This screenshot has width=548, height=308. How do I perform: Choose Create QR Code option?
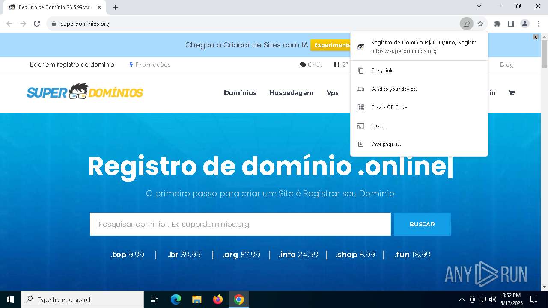click(x=419, y=107)
